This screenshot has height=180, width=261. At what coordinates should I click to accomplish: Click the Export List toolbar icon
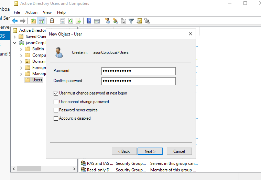(x=78, y=21)
